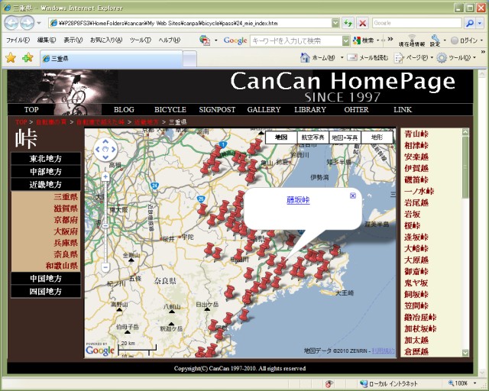Screen dimensions: 489x391
Task: Click Google toolbar location info icon
Action: click(412, 40)
